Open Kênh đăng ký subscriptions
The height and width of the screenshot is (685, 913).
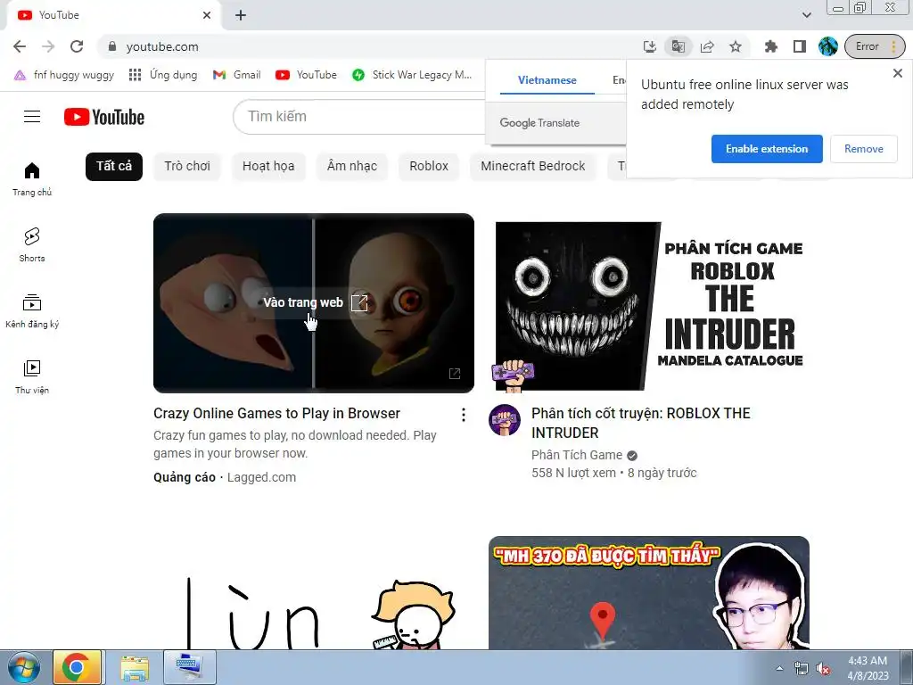pos(32,311)
